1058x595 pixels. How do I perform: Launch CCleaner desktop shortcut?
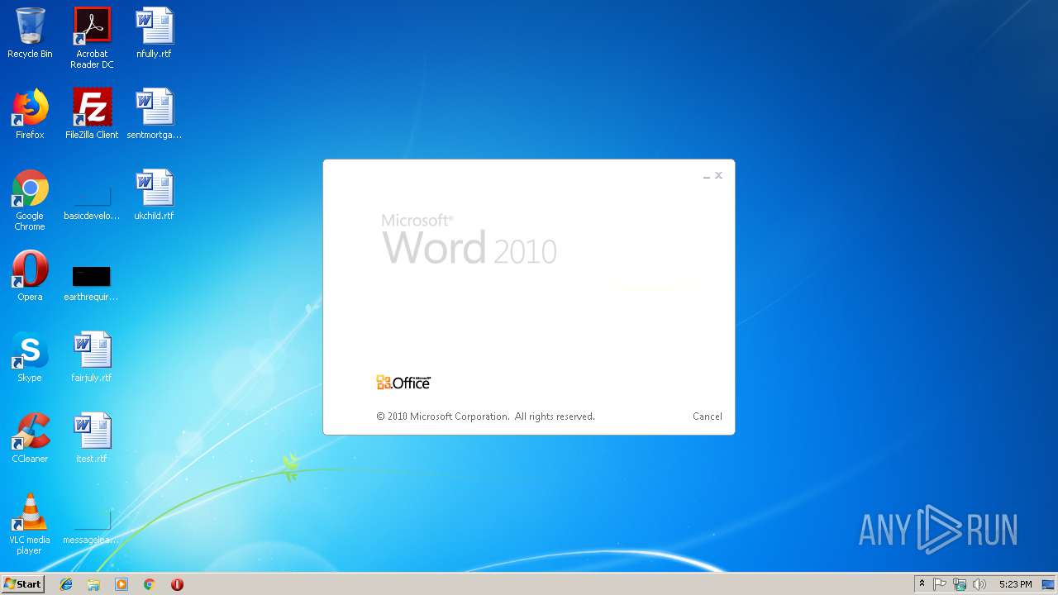pos(30,438)
